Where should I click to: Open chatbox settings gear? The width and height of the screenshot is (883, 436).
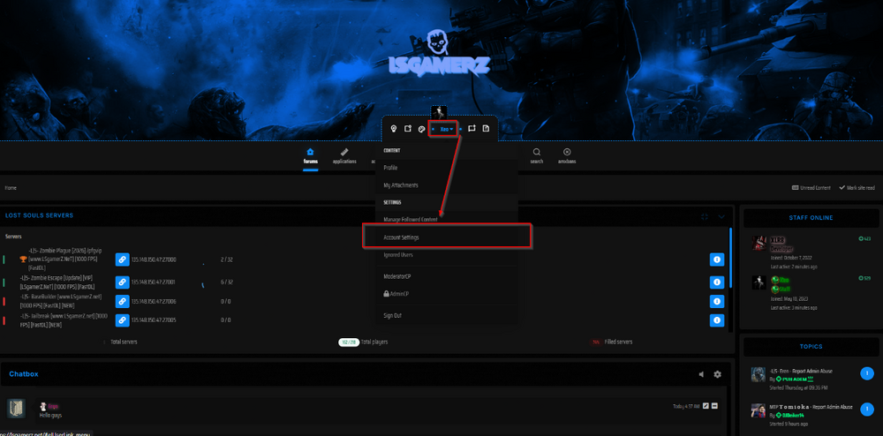717,374
